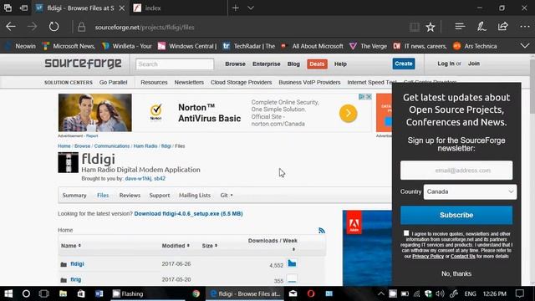The image size is (535, 301).
Task: Click the downloads chart icon for fldigi row
Action: (x=292, y=263)
